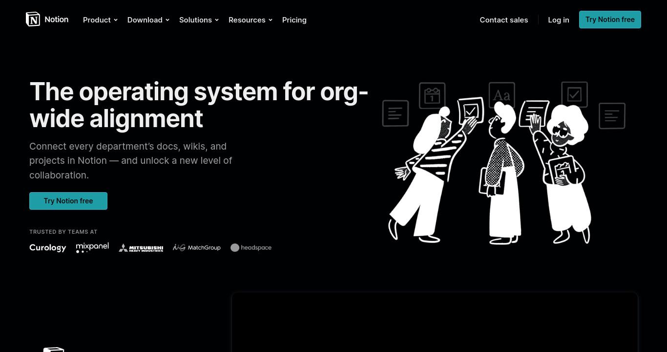Click the 'TRUSTED BY TEAMS AT' label
Viewport: 667px width, 352px height.
point(63,232)
